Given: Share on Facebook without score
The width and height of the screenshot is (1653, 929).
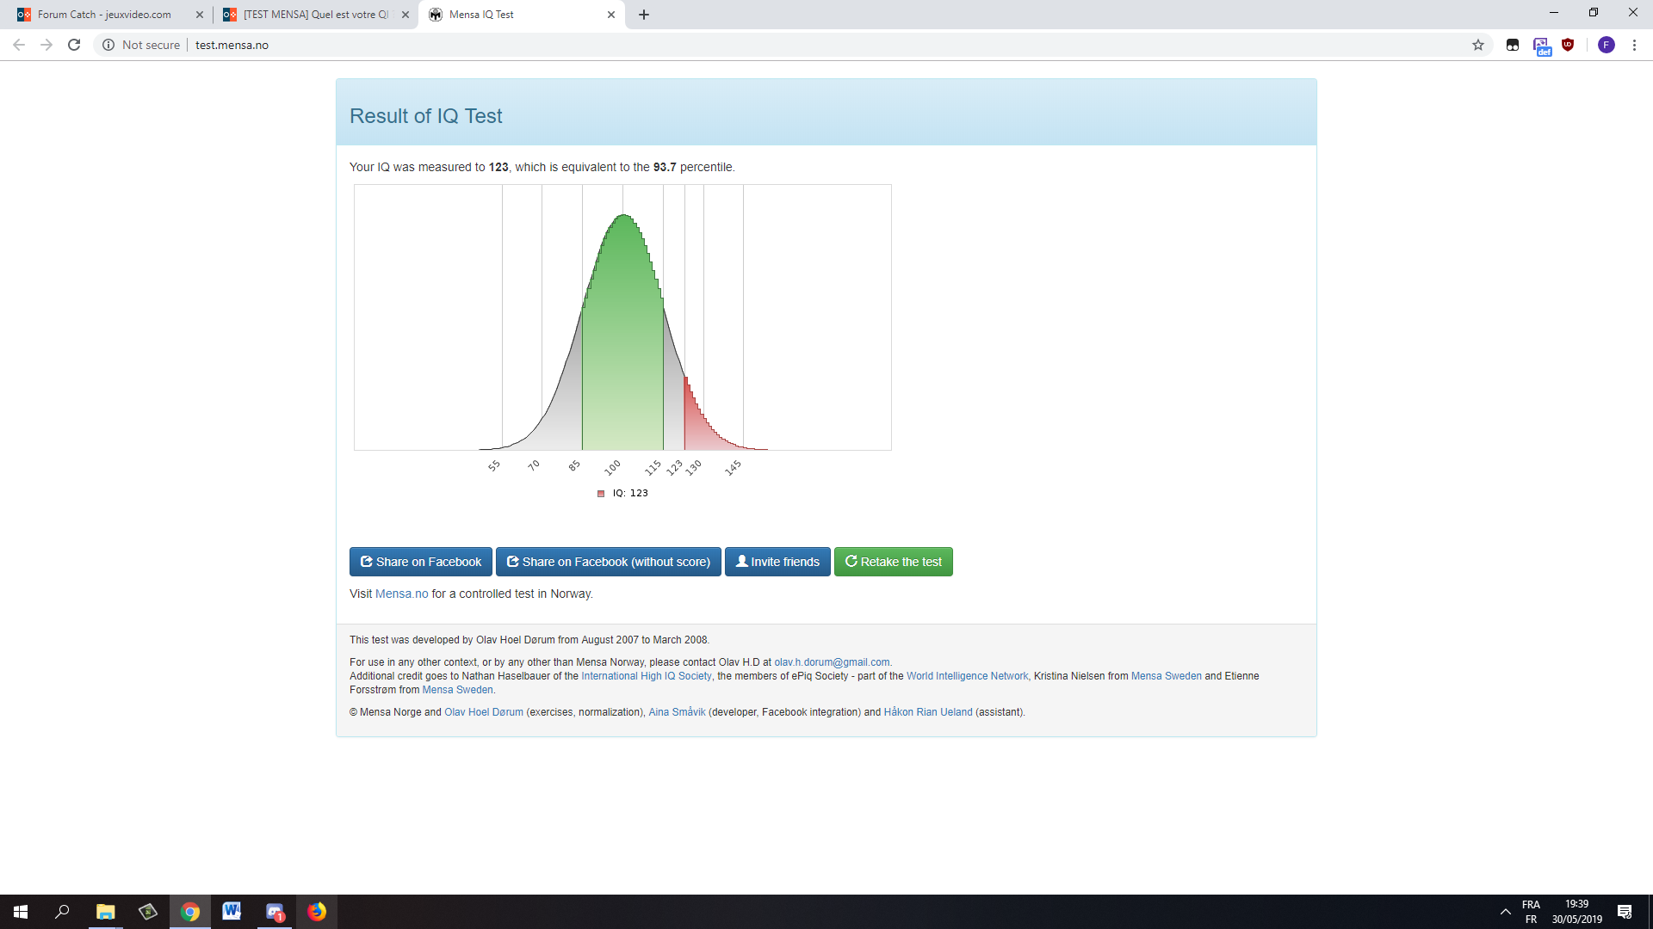Looking at the screenshot, I should pyautogui.click(x=608, y=562).
